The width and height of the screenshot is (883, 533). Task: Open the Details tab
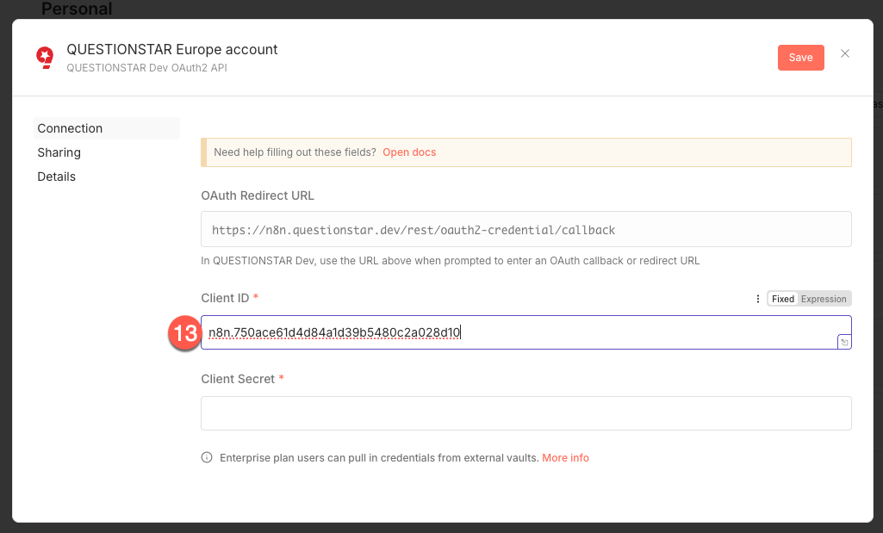(56, 177)
